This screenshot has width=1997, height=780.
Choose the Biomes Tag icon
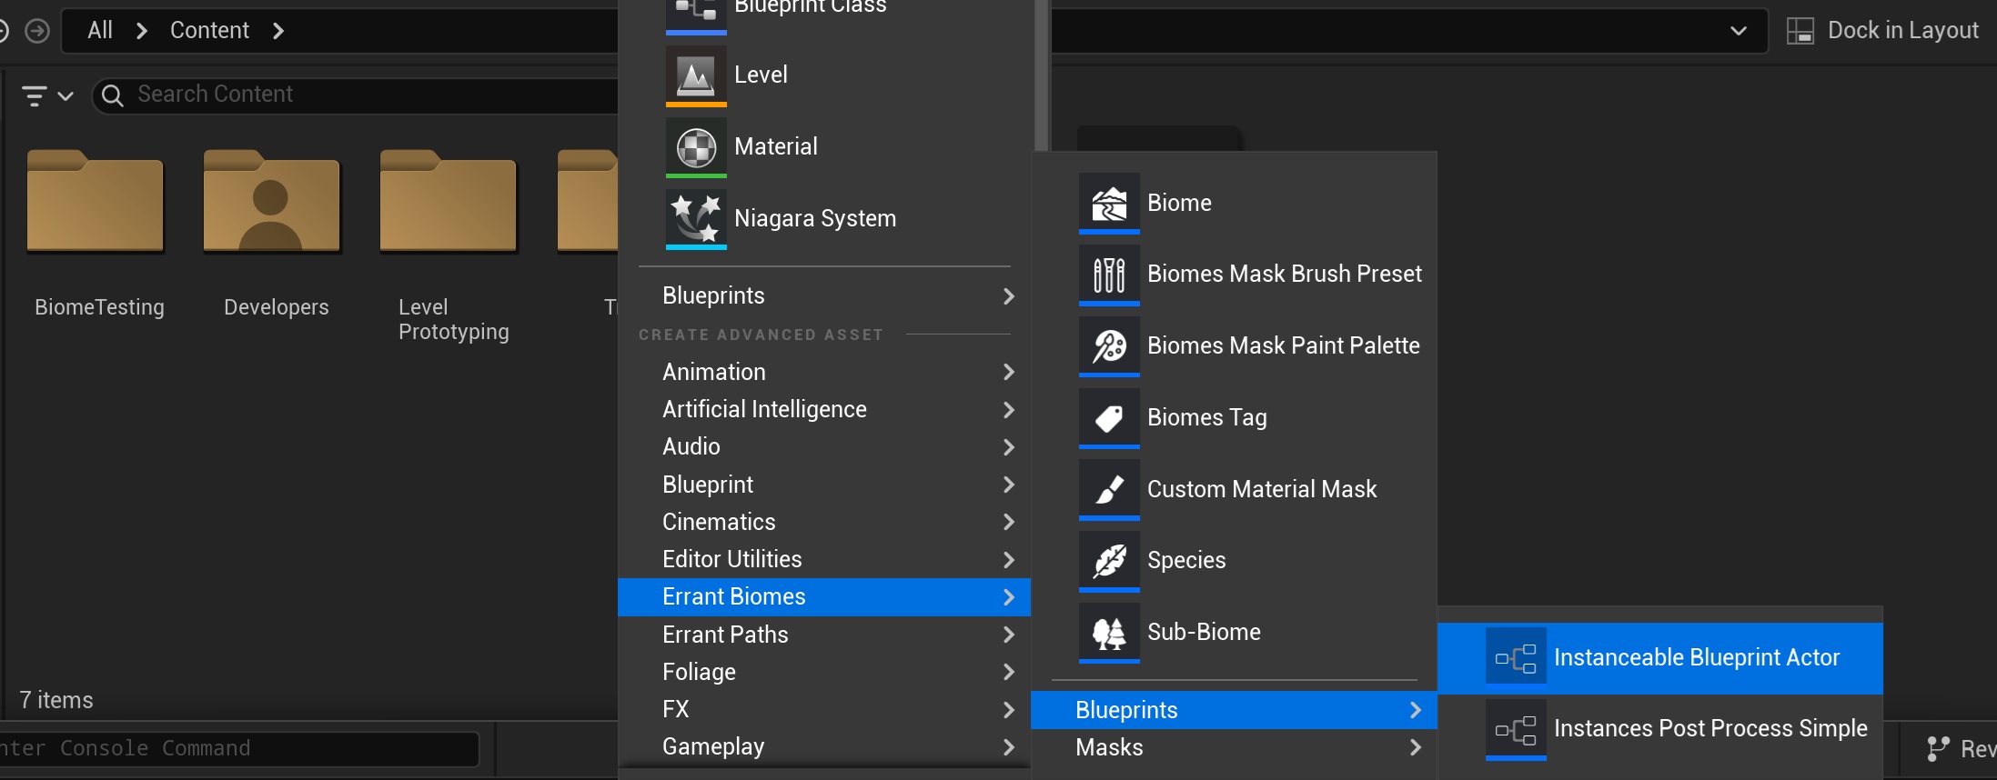point(1108,417)
